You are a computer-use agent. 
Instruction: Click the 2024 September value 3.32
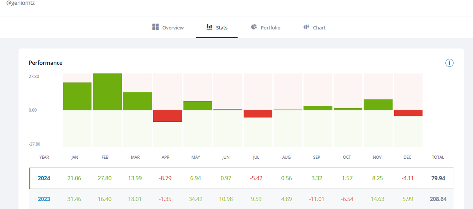coord(317,178)
